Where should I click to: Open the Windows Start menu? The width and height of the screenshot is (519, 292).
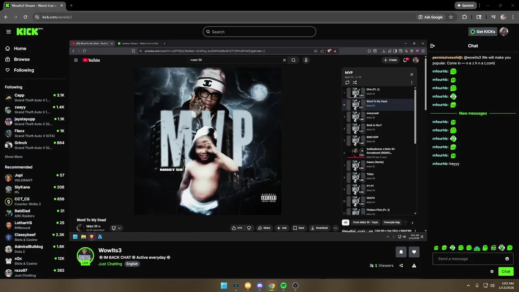(224, 286)
